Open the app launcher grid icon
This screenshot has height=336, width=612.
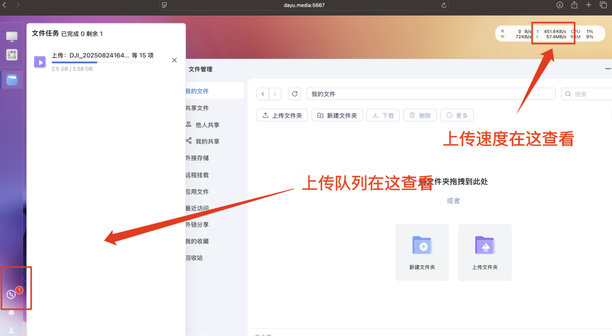[12, 55]
